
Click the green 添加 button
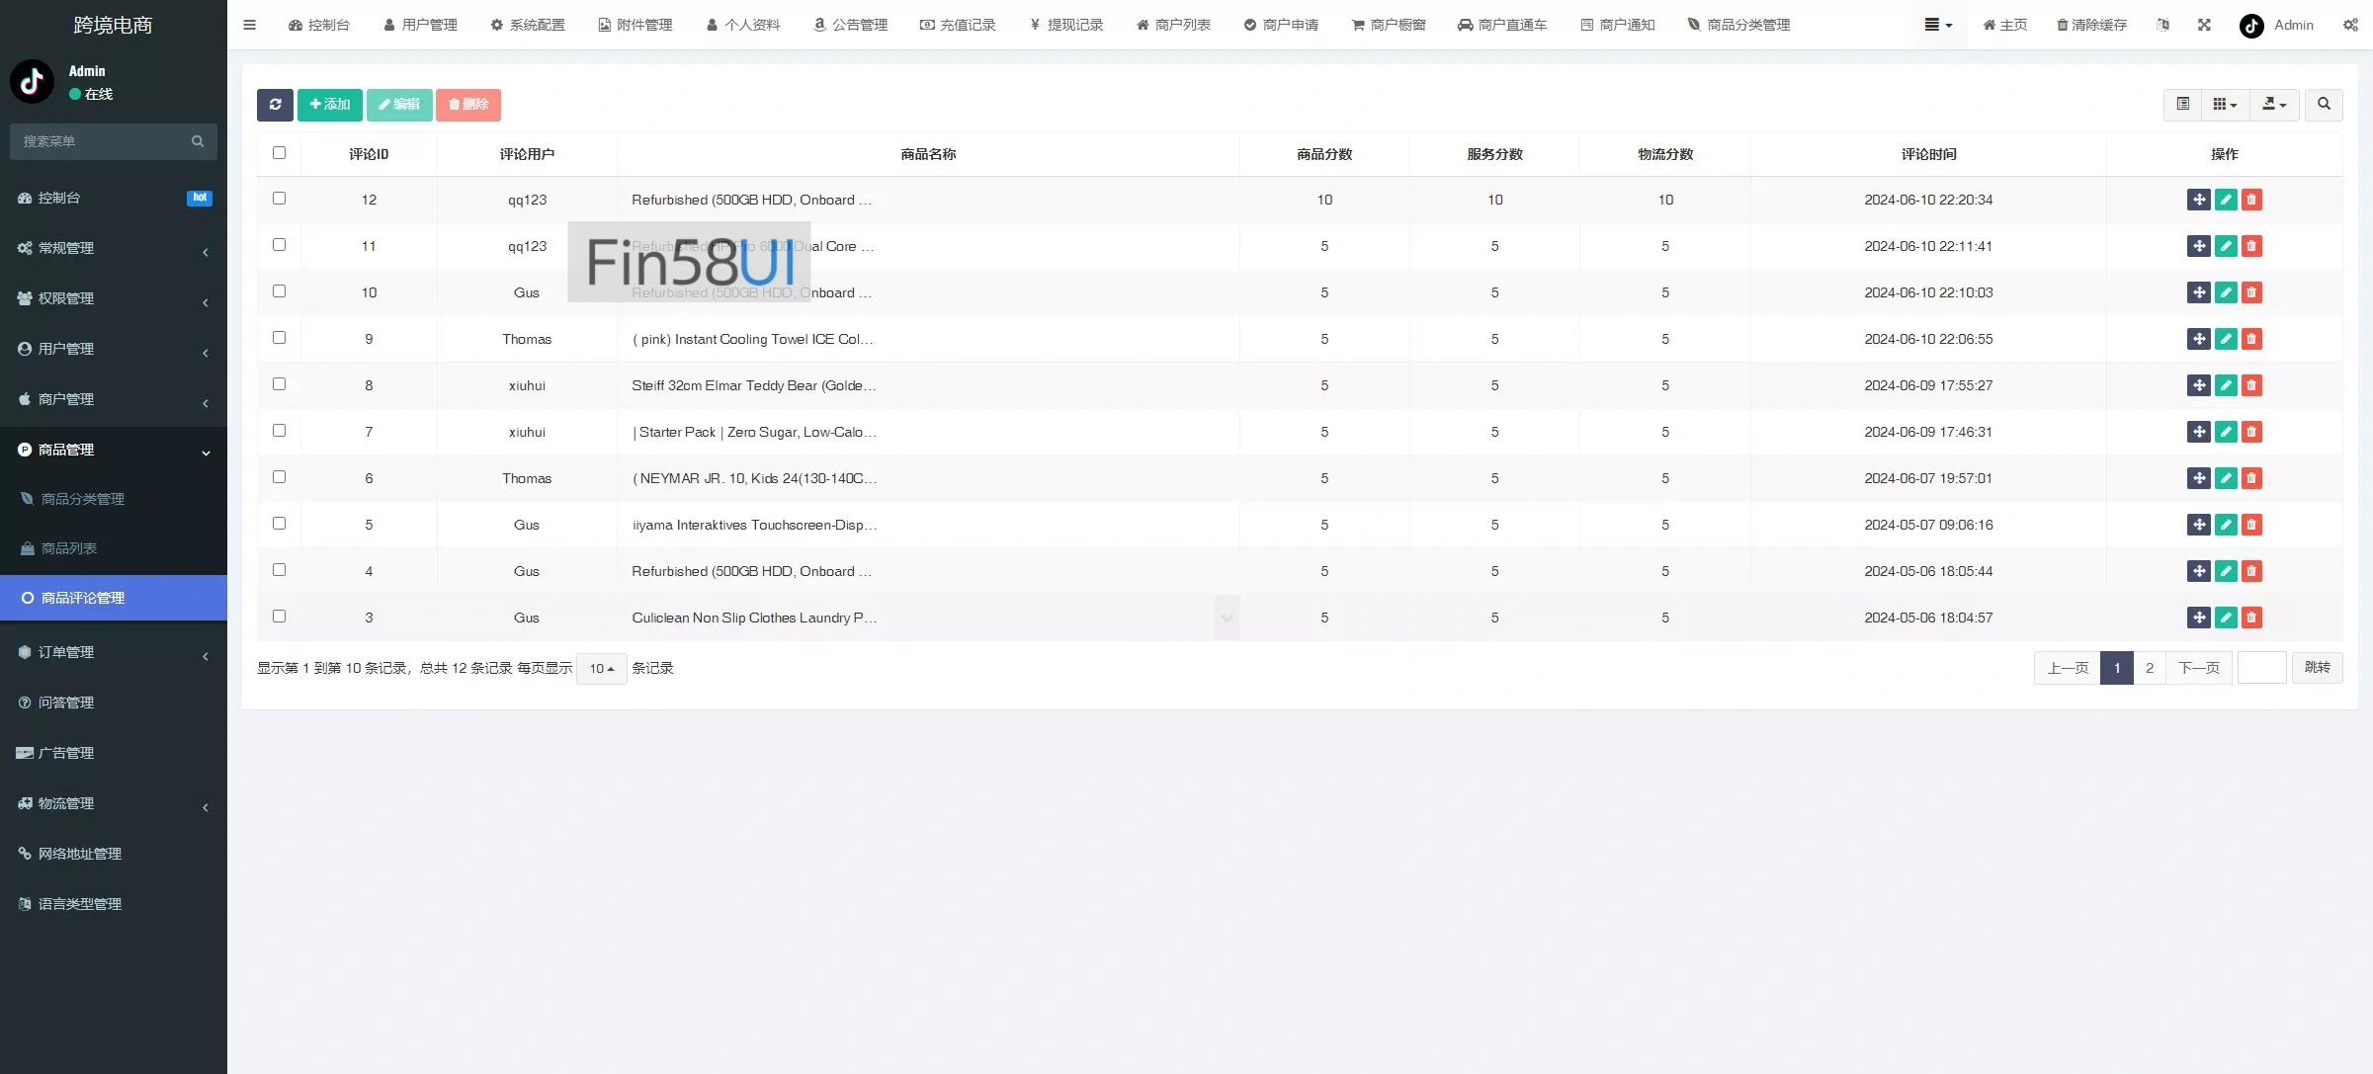pos(330,105)
